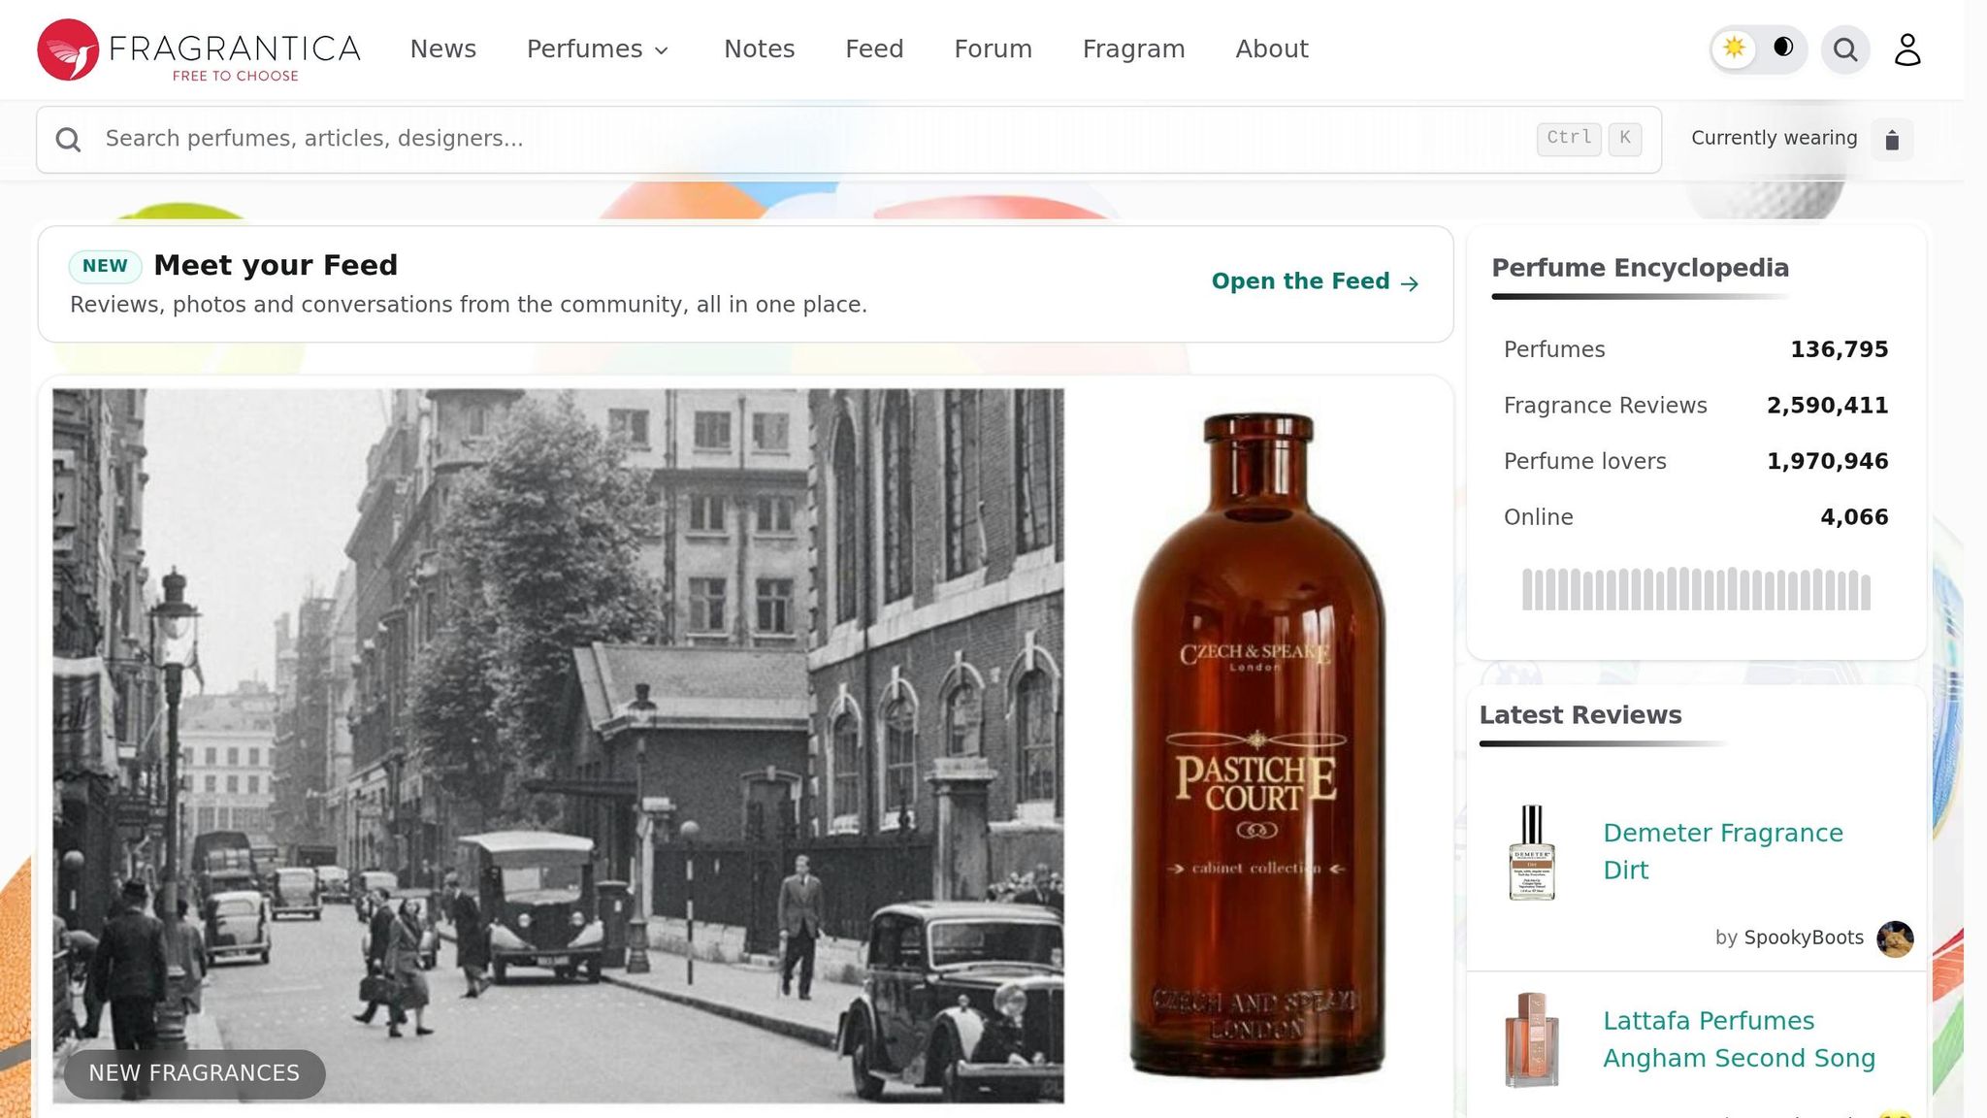Screen dimensions: 1987x1118
Task: Click Open the Feed link
Action: pos(1316,281)
